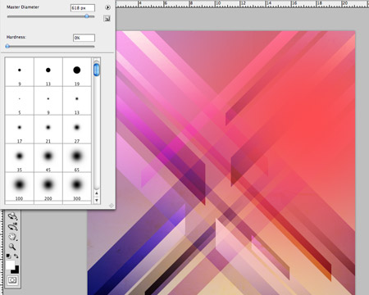This screenshot has height=295, width=369.
Task: Reset default foreground and background colors
Action: click(x=8, y=256)
